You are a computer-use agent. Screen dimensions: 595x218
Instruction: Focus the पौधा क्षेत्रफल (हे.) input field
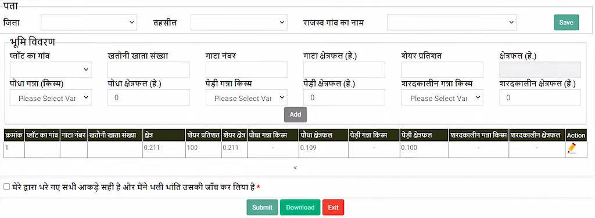coord(148,97)
